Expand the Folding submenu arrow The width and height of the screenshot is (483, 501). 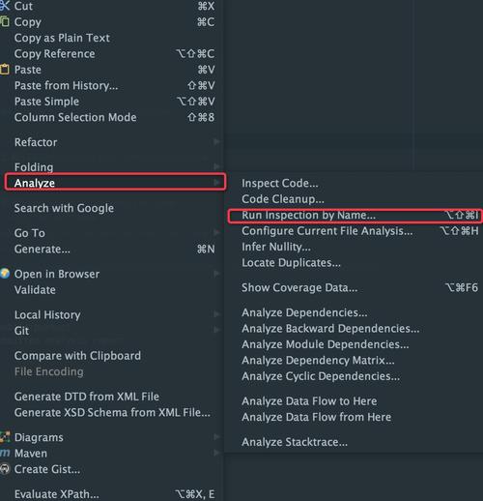click(x=216, y=166)
